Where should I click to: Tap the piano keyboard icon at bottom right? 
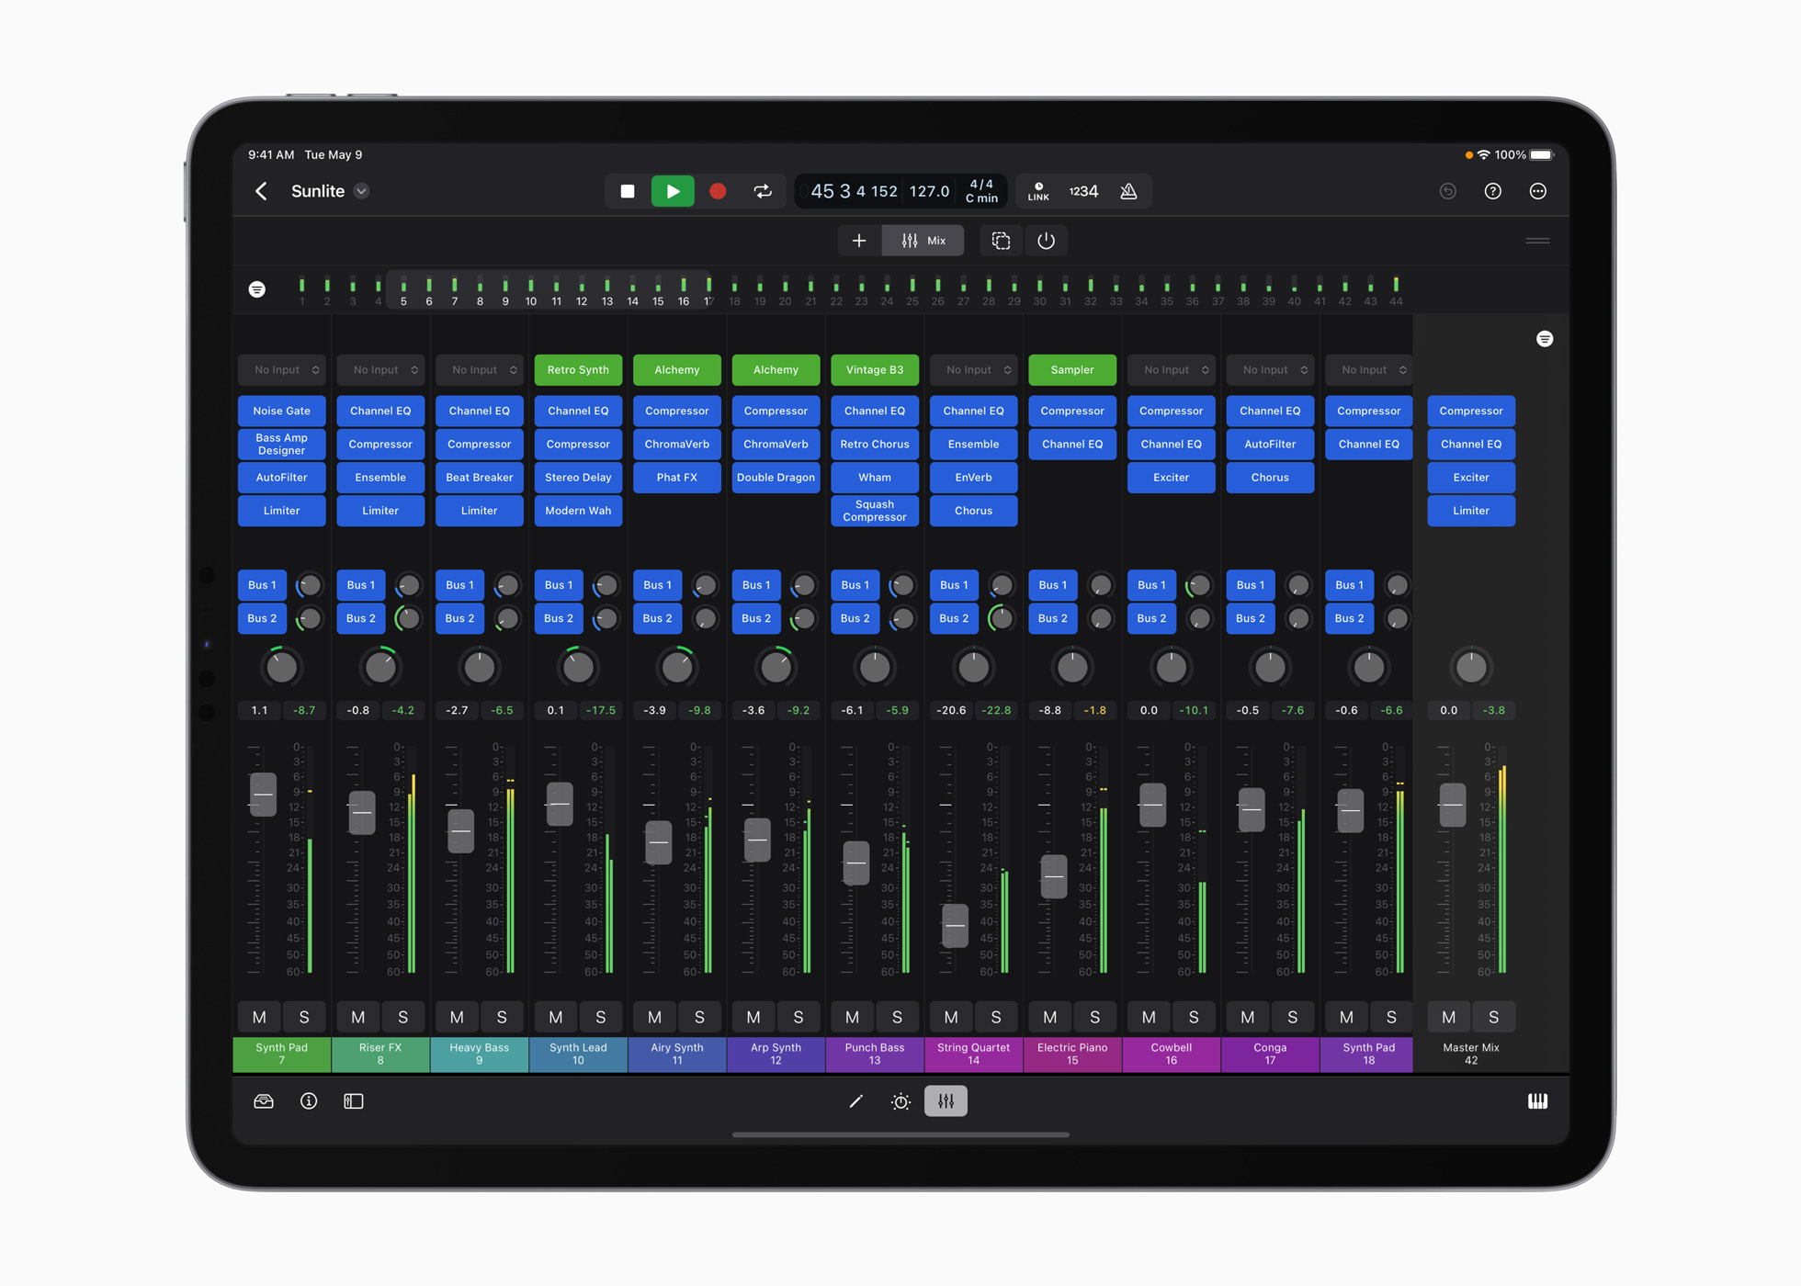coord(1539,1101)
